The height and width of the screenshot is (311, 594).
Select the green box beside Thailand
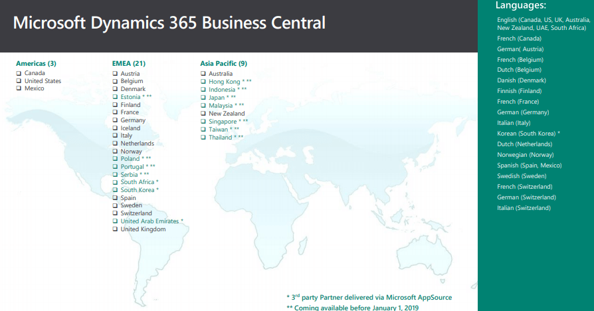pos(203,138)
